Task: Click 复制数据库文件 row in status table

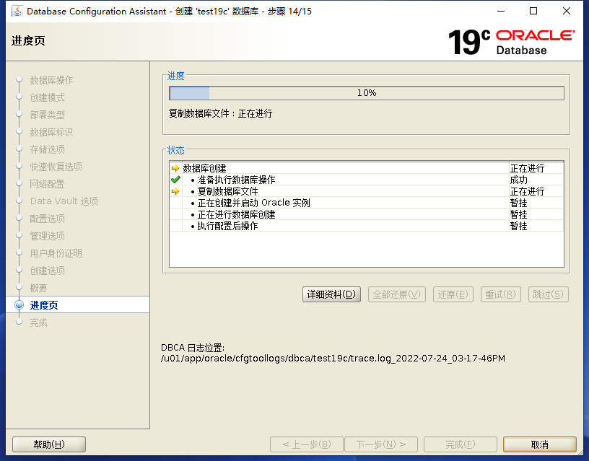Action: click(367, 191)
